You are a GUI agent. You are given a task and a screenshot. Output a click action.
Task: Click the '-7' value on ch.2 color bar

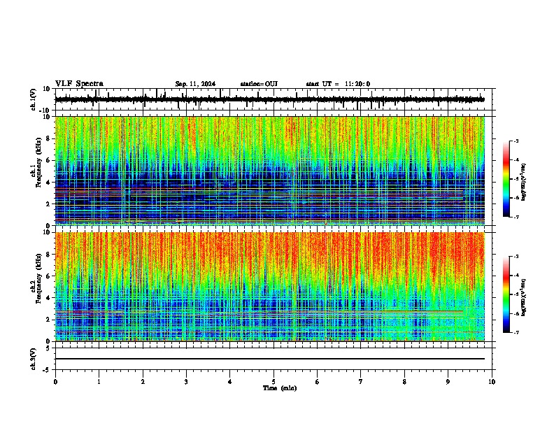point(516,332)
